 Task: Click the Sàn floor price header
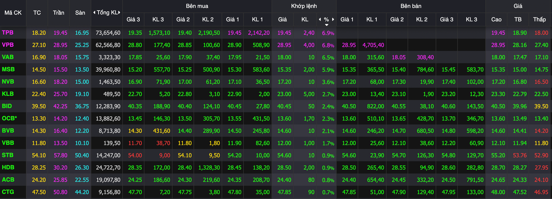click(x=80, y=13)
